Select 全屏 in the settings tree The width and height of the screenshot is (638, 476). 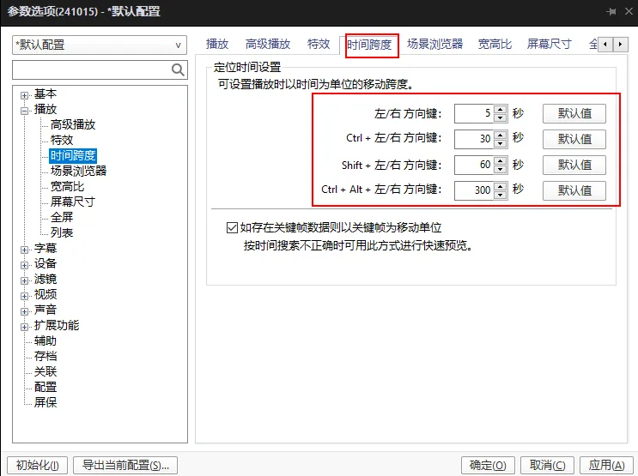(x=62, y=218)
